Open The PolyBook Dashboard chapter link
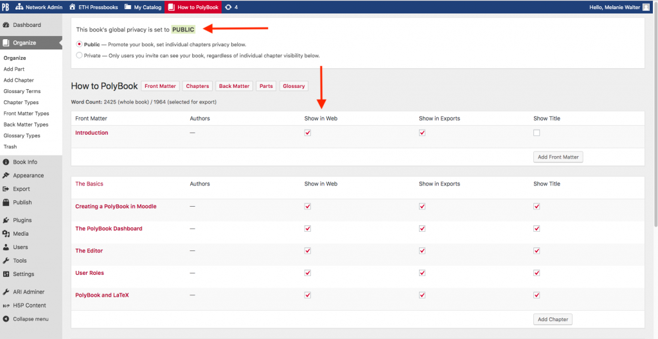Screen dimensions: 658x339 click(x=109, y=229)
